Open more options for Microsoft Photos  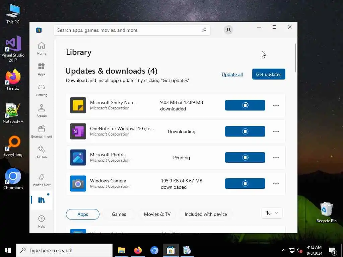(276, 158)
